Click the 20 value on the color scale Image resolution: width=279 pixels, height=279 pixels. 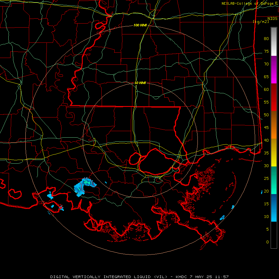coord(266,191)
